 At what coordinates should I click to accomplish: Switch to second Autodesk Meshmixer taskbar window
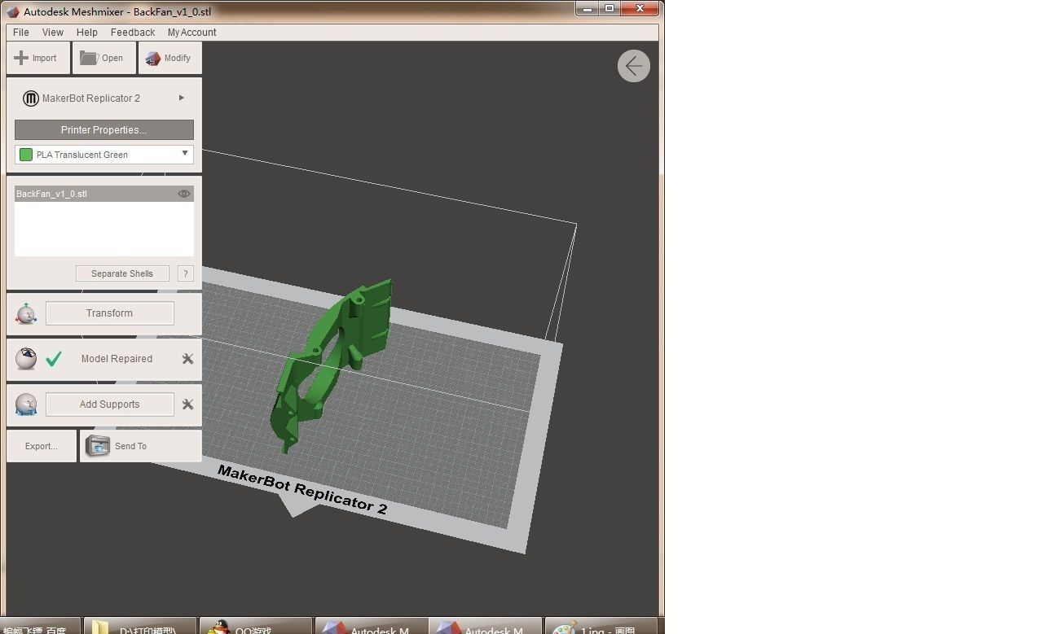(486, 627)
